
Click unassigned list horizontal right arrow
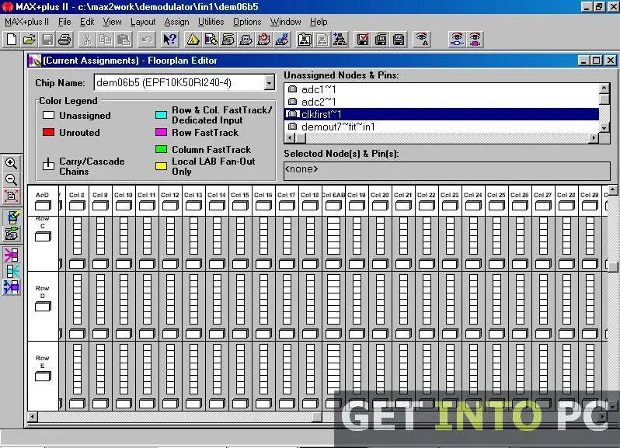(x=594, y=138)
